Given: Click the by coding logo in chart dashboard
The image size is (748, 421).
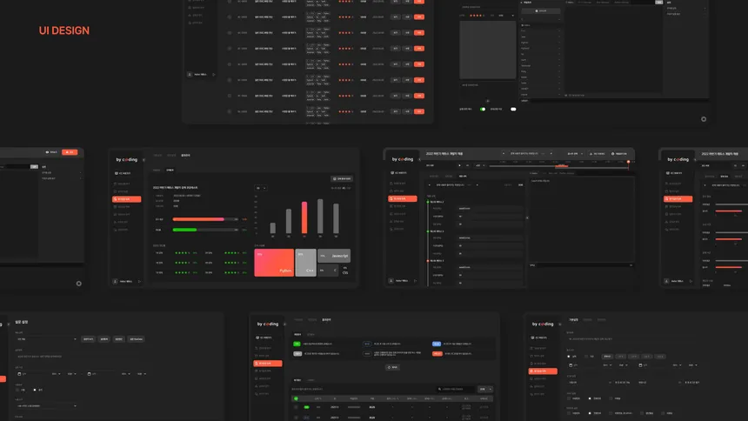Looking at the screenshot, I should click(x=126, y=159).
